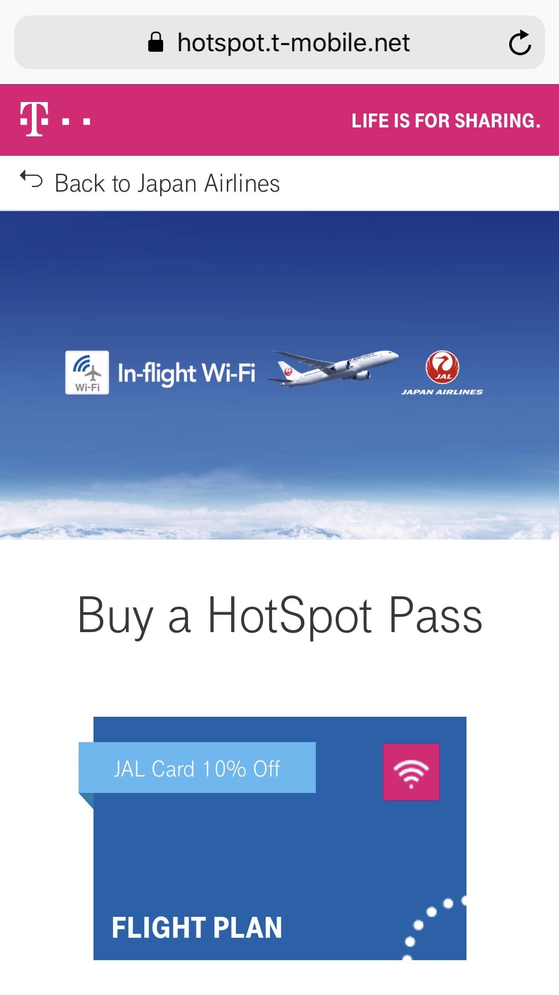Tap the hotspot.t-mobile.net address field
This screenshot has height=995, width=559.
(279, 42)
